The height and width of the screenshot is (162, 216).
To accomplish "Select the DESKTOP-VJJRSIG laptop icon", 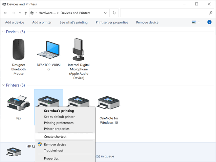I will coord(48,50).
